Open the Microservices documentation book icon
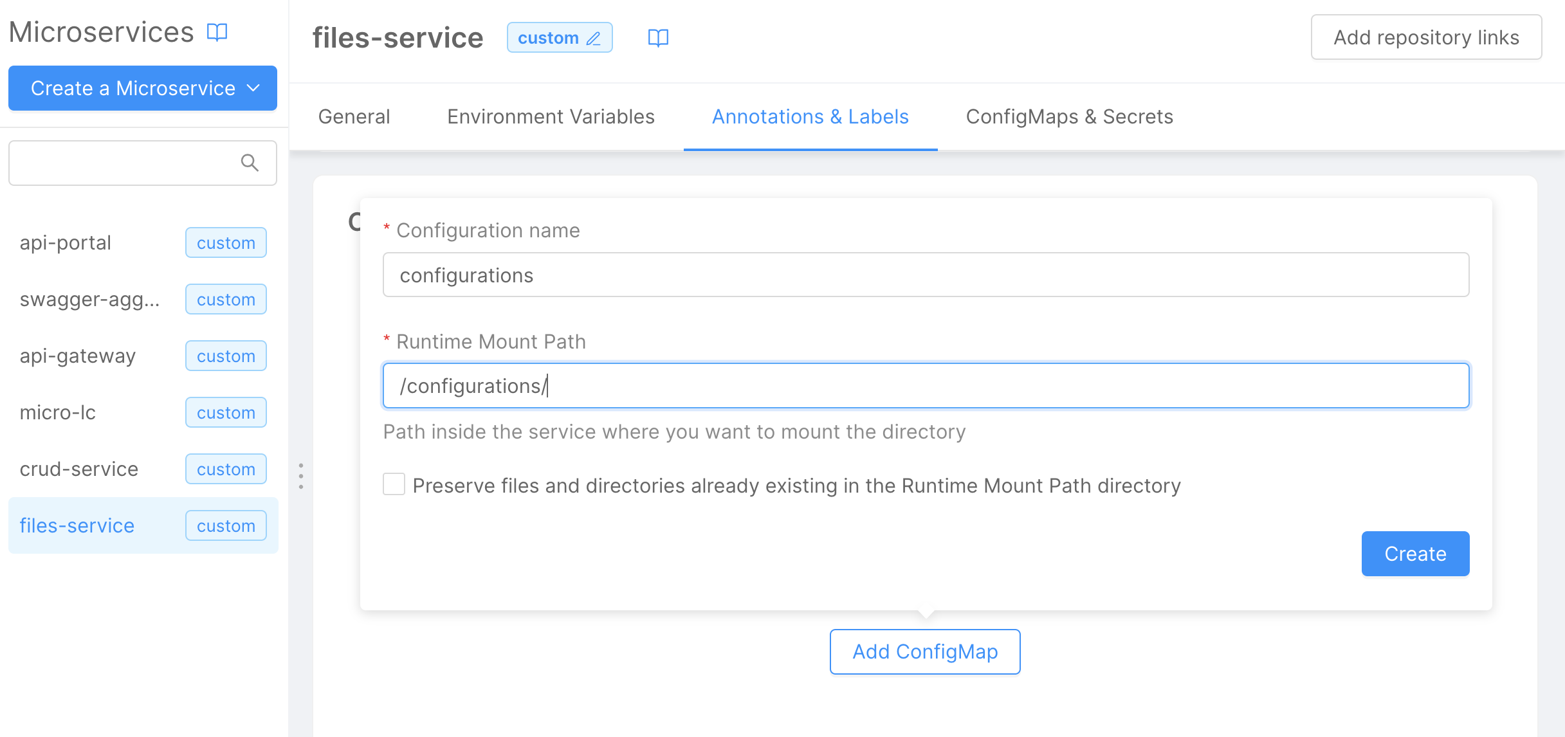Viewport: 1565px width, 737px height. (217, 32)
